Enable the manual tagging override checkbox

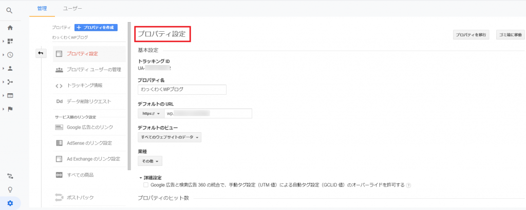pyautogui.click(x=146, y=184)
